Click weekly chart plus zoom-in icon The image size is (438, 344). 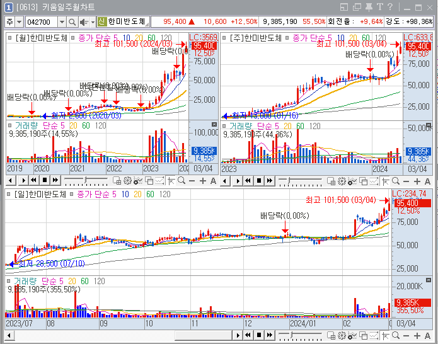[417, 181]
